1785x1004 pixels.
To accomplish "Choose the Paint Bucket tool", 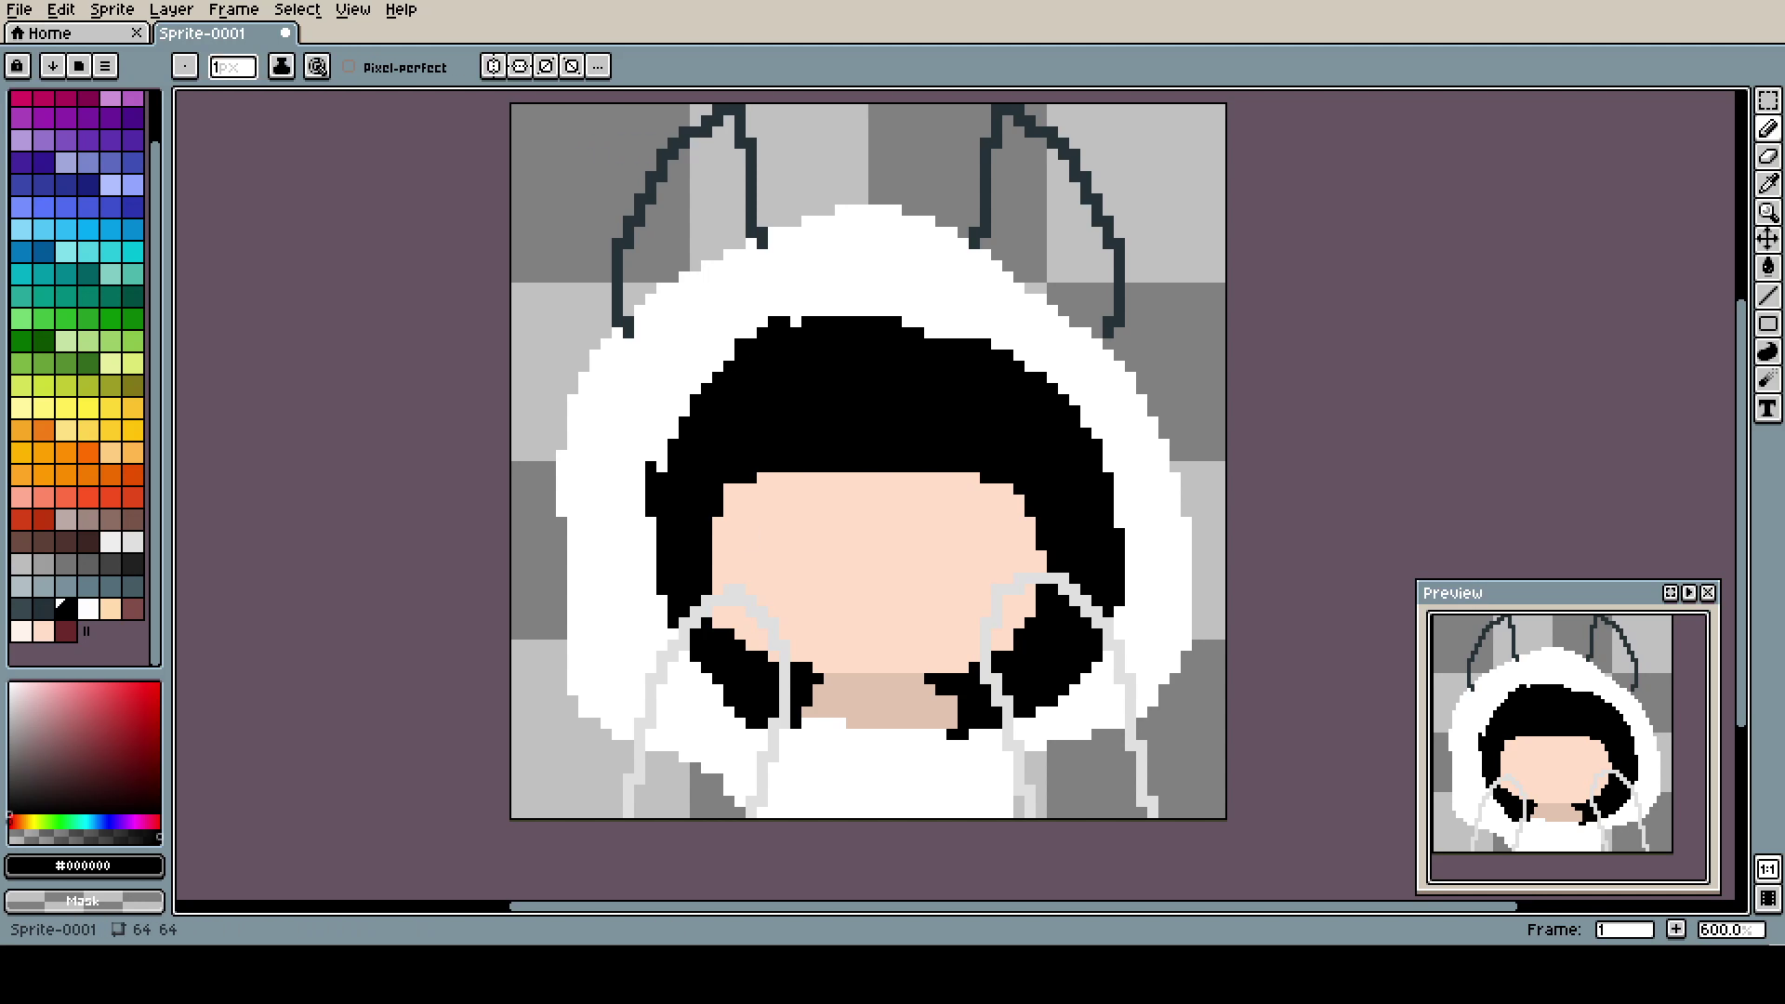I will click(x=1767, y=268).
